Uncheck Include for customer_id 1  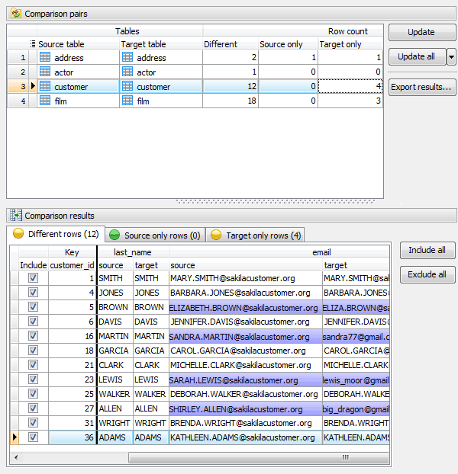pos(33,279)
